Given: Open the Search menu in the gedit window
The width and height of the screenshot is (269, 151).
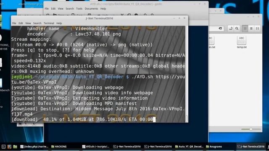Looking at the screenshot, I should click(x=70, y=8).
